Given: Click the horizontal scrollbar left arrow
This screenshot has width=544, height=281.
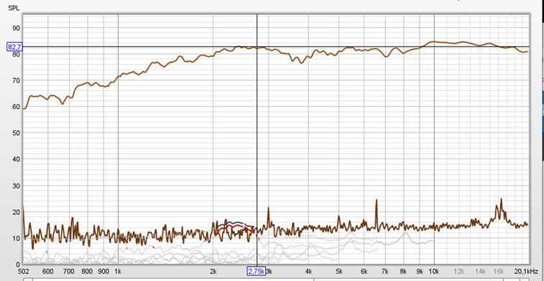Looking at the screenshot, I should tap(28, 280).
